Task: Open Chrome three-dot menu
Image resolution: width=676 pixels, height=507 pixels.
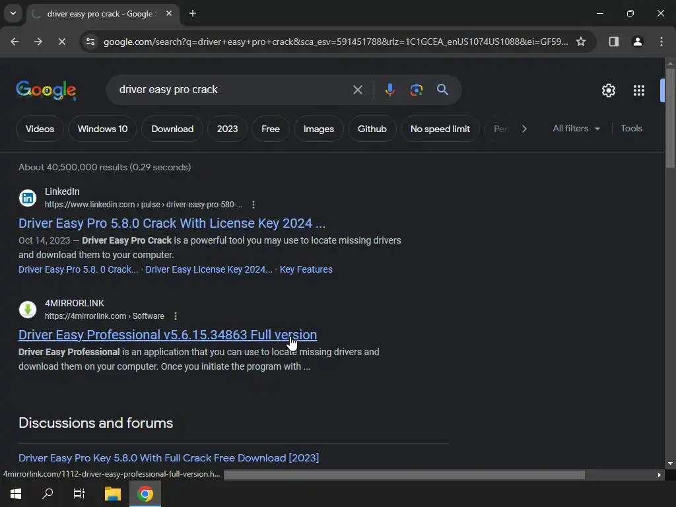Action: [661, 42]
